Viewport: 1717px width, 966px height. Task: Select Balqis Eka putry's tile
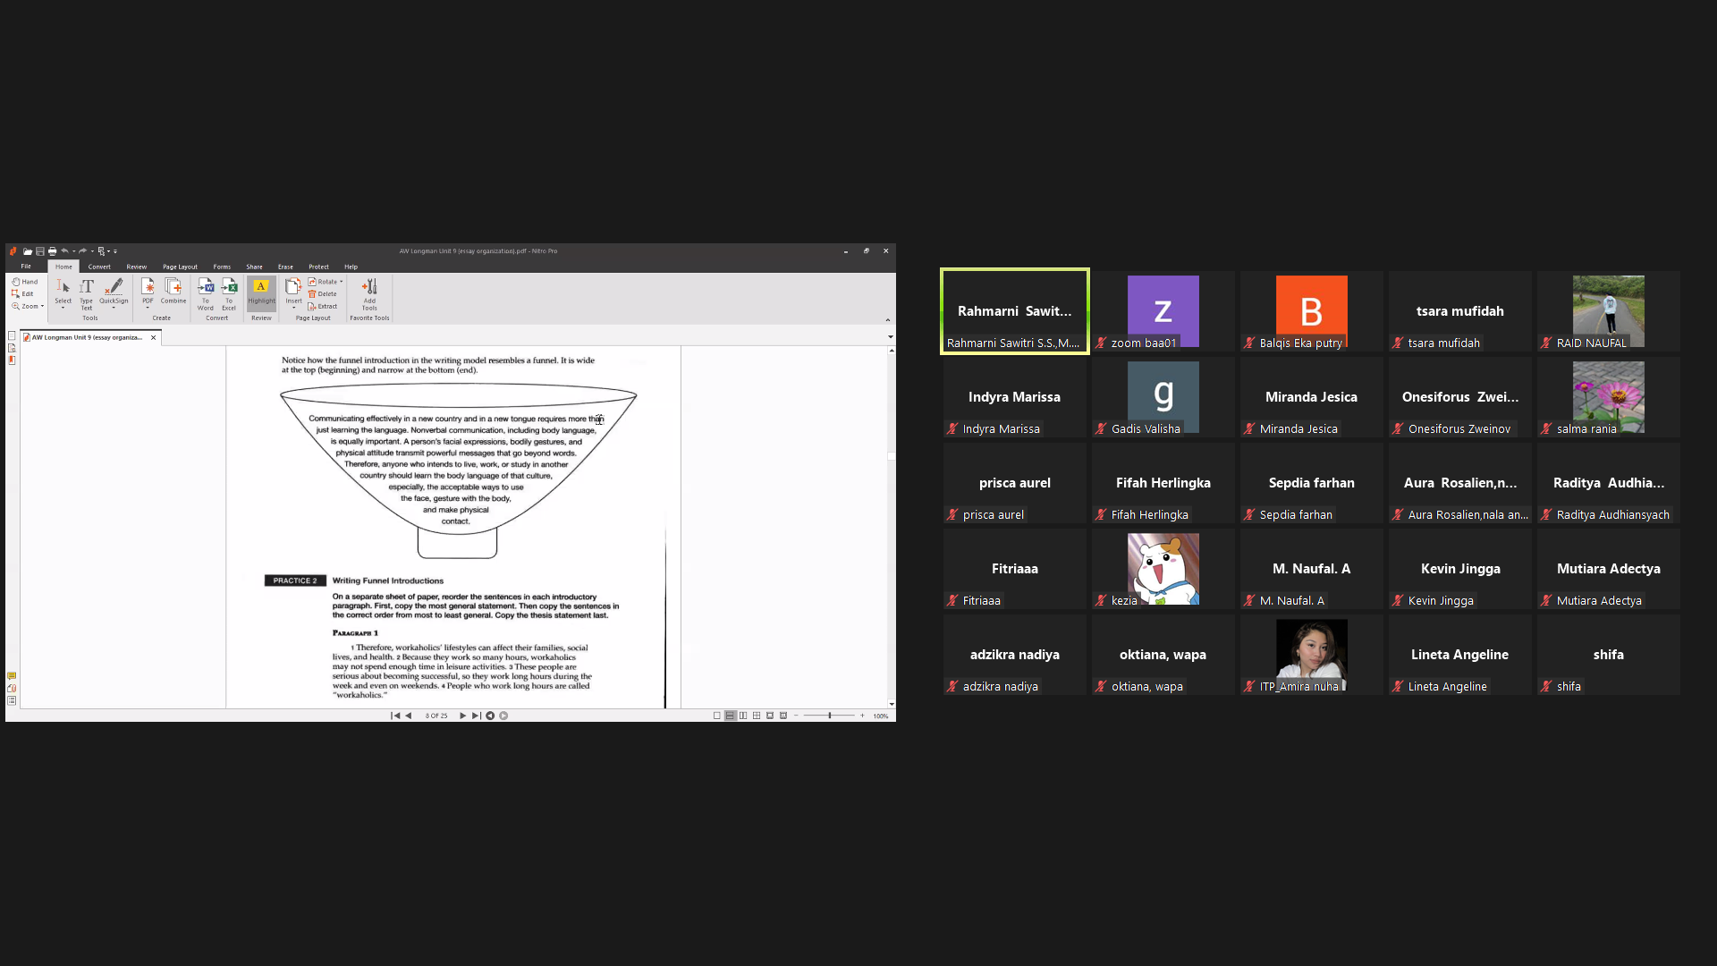(1311, 311)
